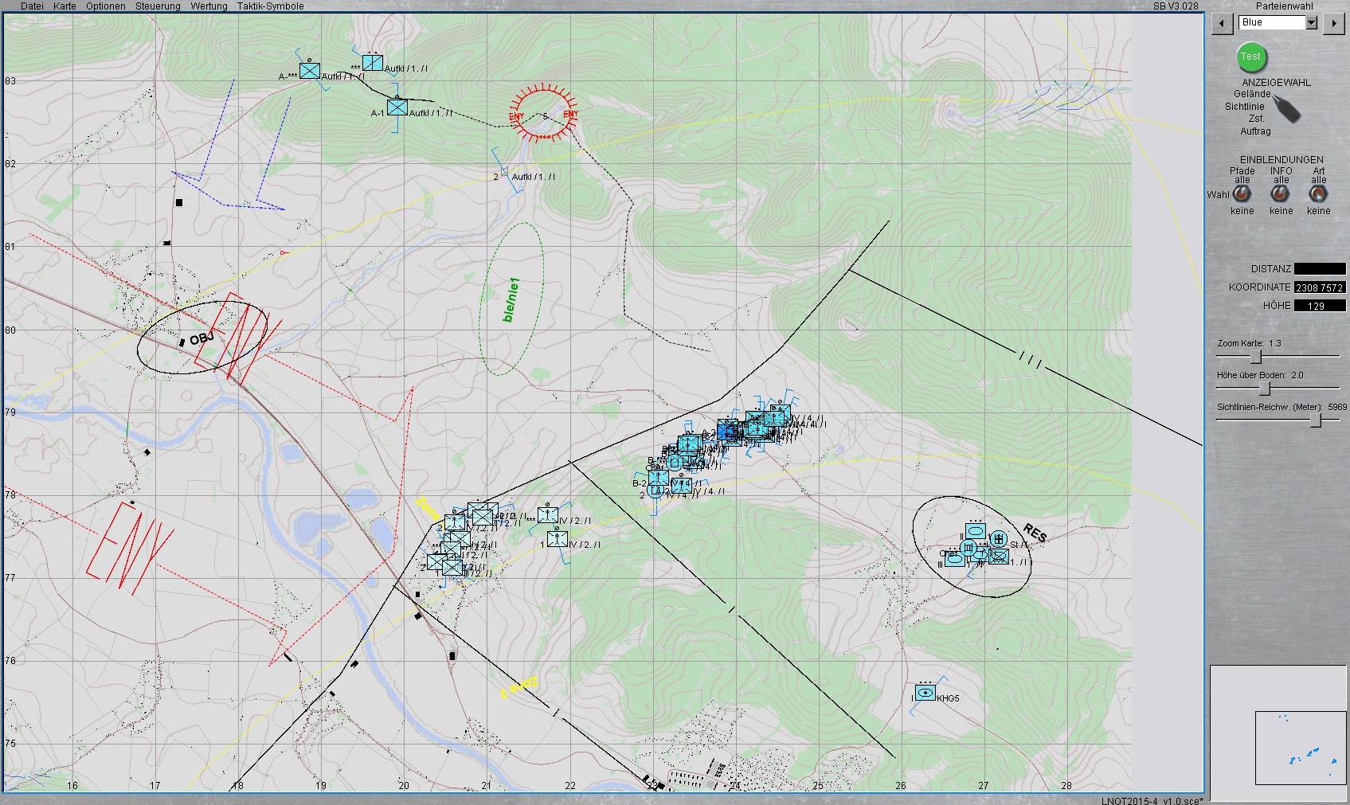This screenshot has height=805, width=1350.
Task: Select Auftrag display option
Action: 1255,131
